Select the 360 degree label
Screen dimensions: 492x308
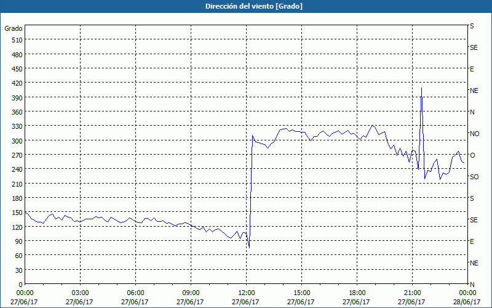click(x=17, y=112)
